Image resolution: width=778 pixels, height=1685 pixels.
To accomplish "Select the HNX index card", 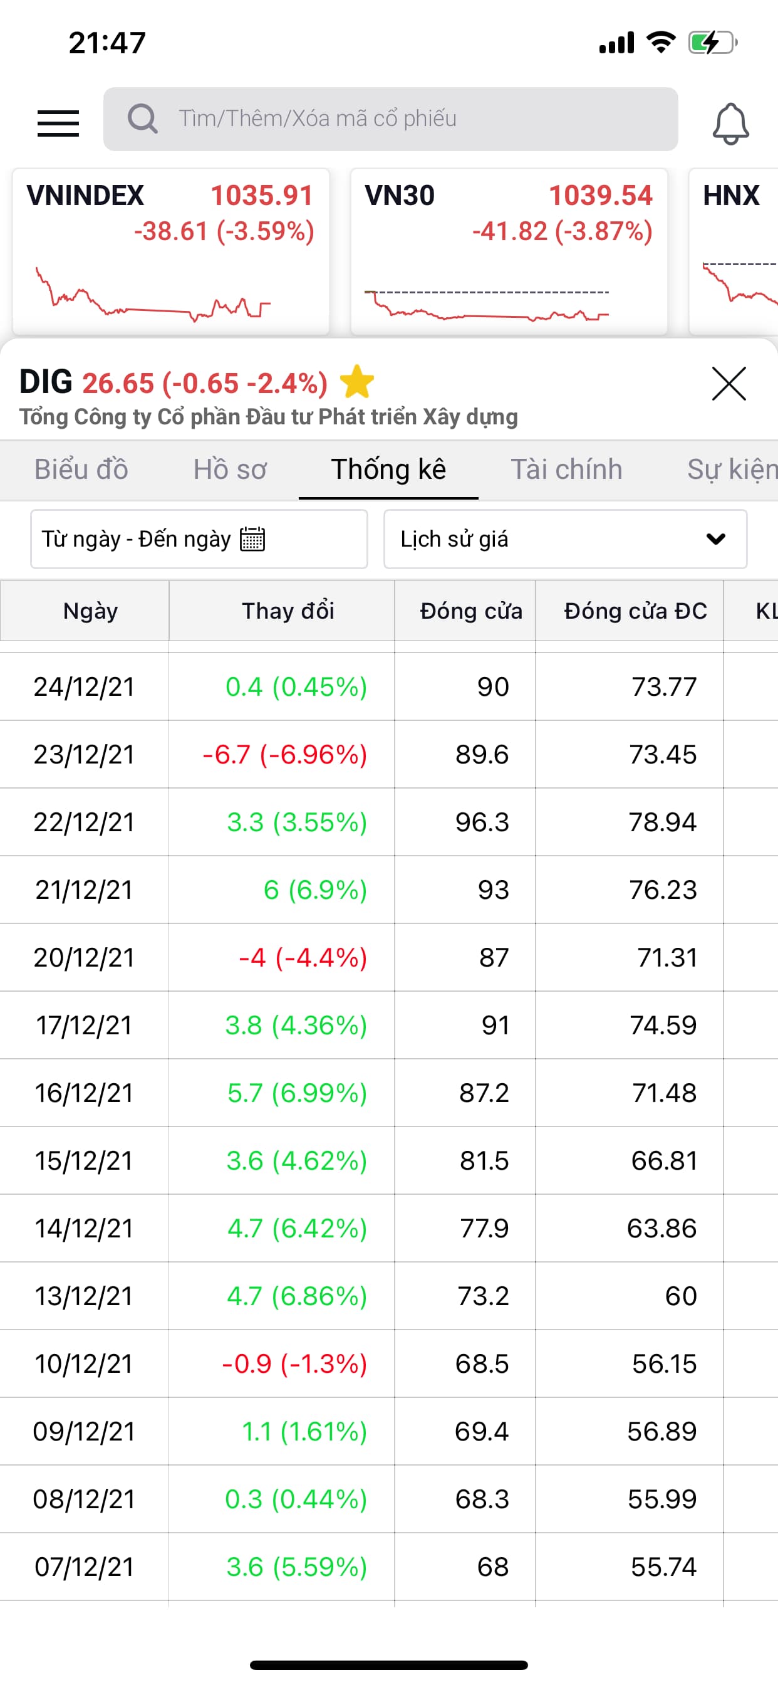I will pyautogui.click(x=734, y=252).
